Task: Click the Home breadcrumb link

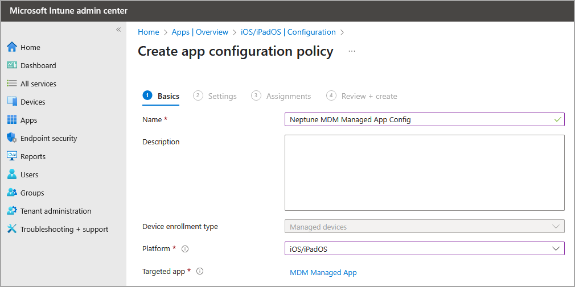Action: point(149,32)
